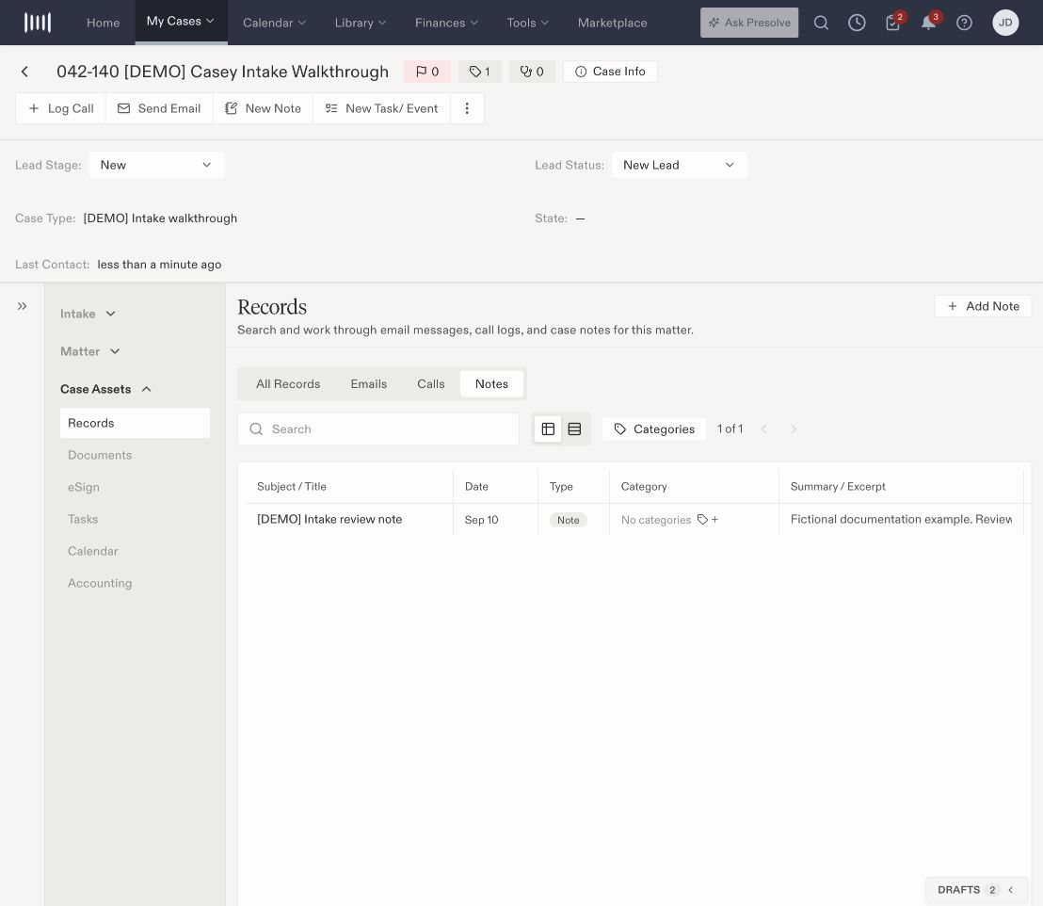The image size is (1043, 906).
Task: Open Documents in the sidebar
Action: point(100,455)
